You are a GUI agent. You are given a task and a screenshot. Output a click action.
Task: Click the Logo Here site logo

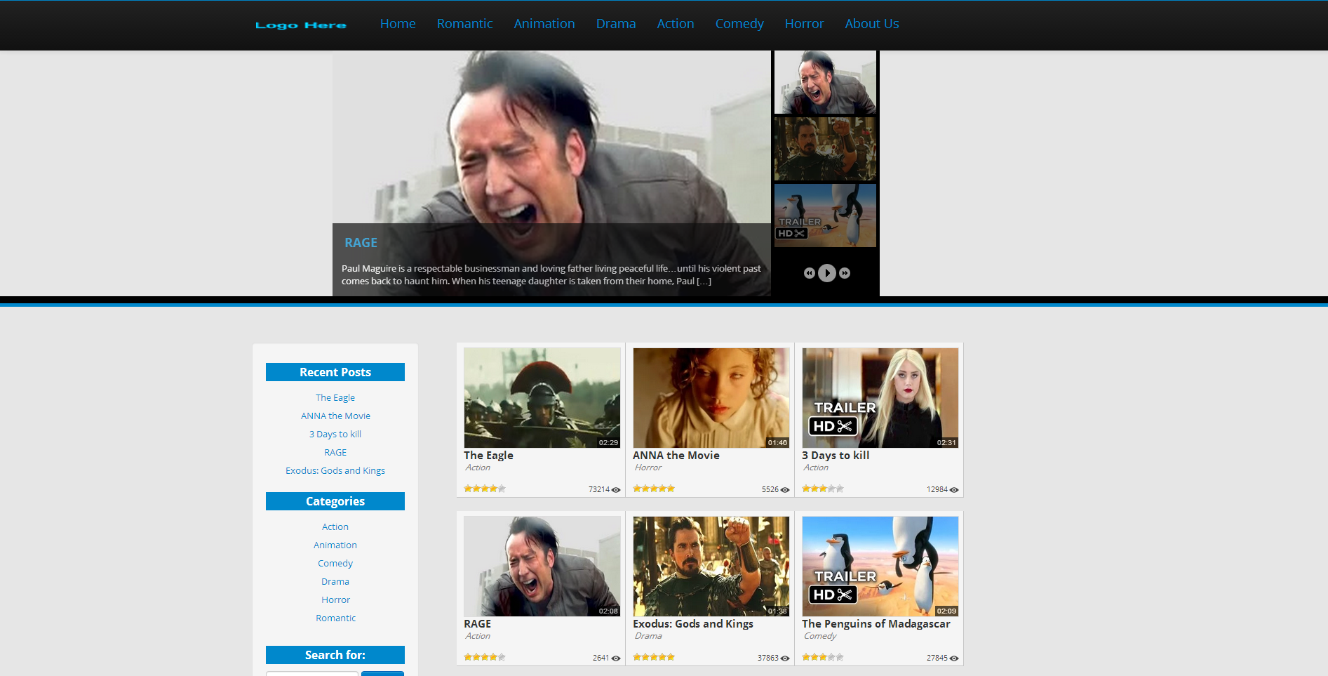click(x=301, y=25)
